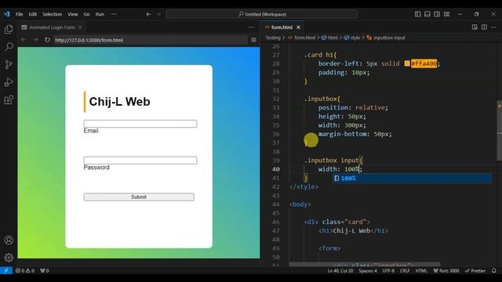Screen dimensions: 502x282
Task: Select Testing breadcrumb
Action: coord(273,38)
